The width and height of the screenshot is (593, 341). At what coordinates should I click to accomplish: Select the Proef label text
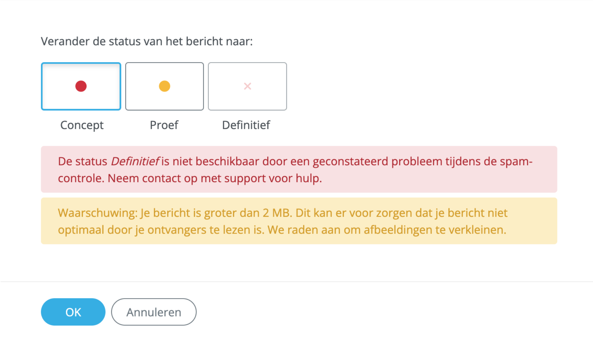[164, 125]
